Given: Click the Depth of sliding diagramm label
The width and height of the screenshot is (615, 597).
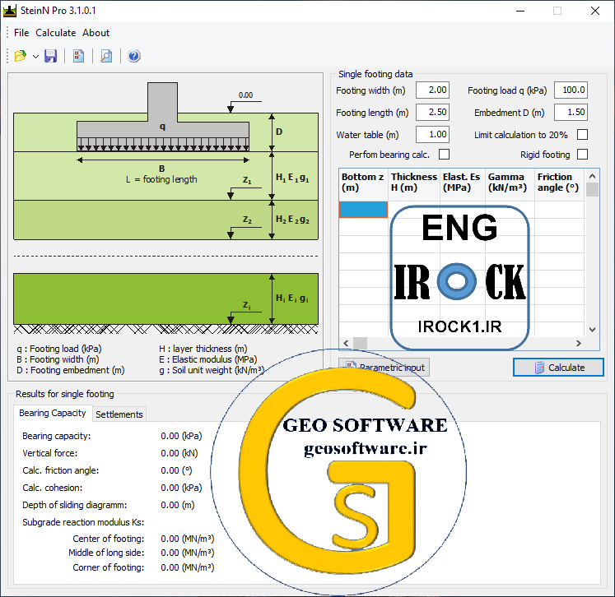Looking at the screenshot, I should point(75,505).
